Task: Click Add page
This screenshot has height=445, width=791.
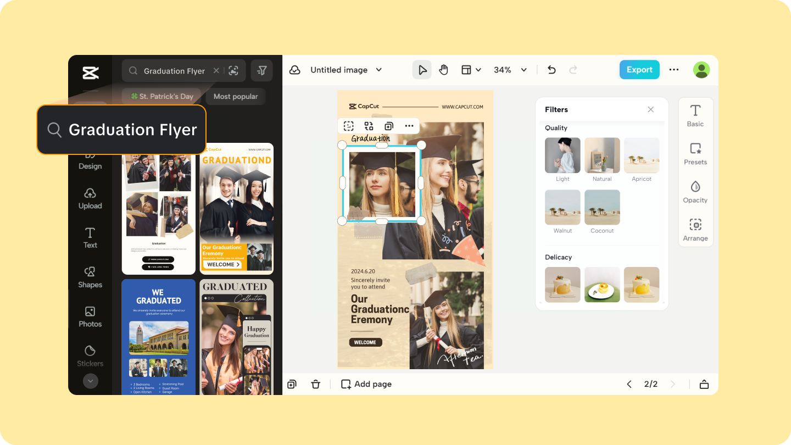Action: 366,384
